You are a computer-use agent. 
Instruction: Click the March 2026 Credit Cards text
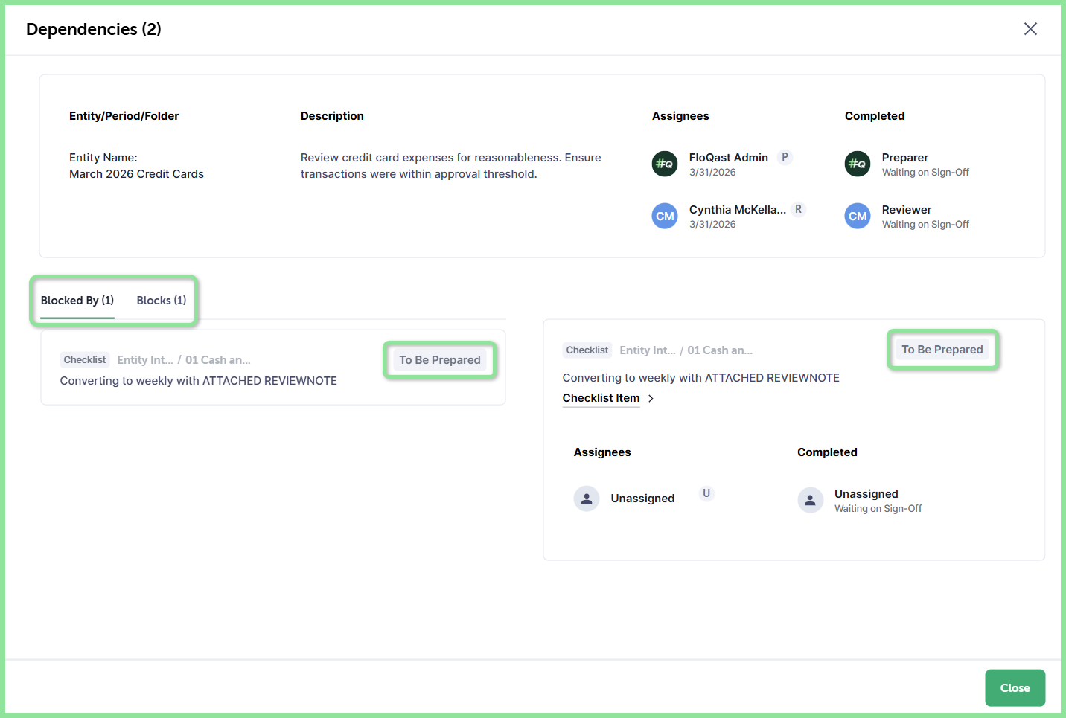[136, 174]
